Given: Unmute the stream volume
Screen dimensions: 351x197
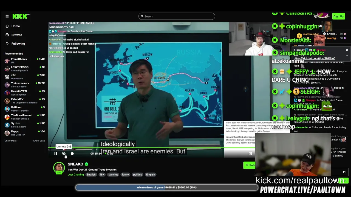Looking at the screenshot, I should [x=64, y=154].
